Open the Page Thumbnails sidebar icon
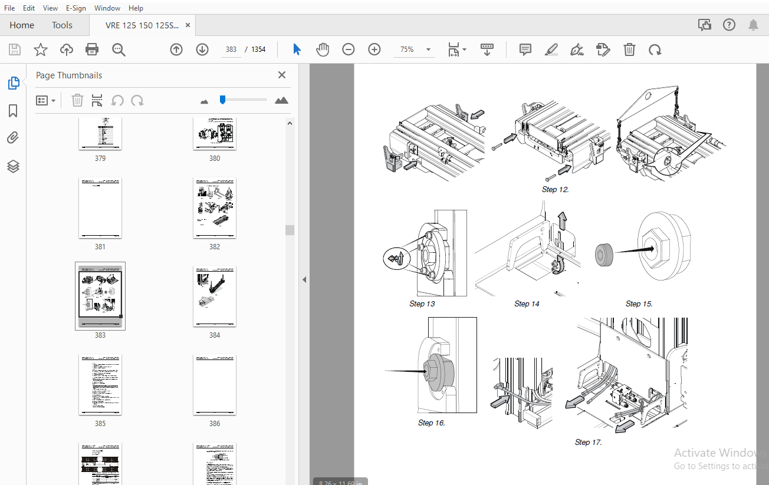The image size is (769, 485). (14, 83)
